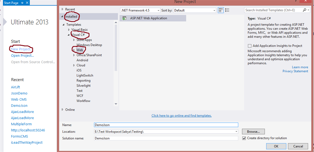Open the Location path dropdown
314x152 pixels.
click(x=236, y=132)
